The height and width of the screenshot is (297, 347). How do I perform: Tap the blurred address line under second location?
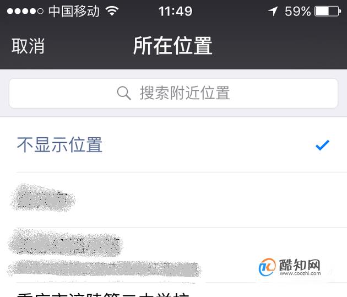[x=105, y=269]
